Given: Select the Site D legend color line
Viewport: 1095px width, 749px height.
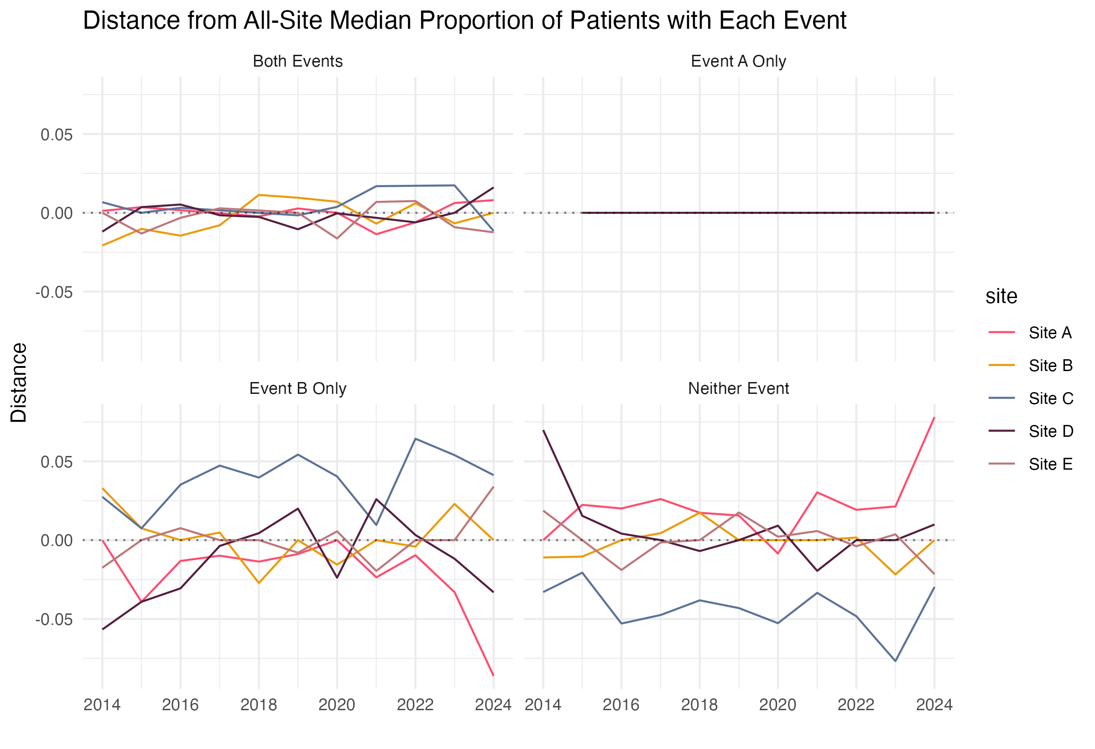Looking at the screenshot, I should tap(1001, 431).
